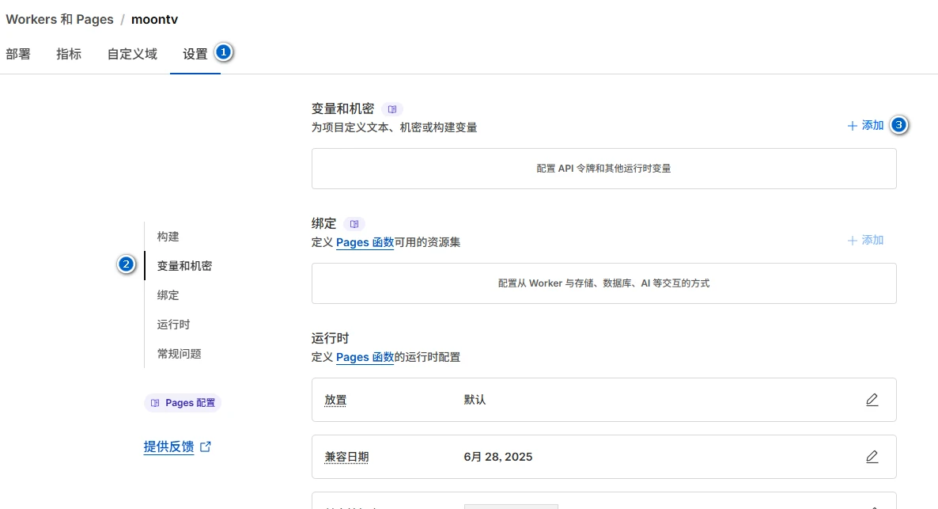Select 运行时 in the side navigation
Screen dimensions: 938x509
(x=173, y=325)
